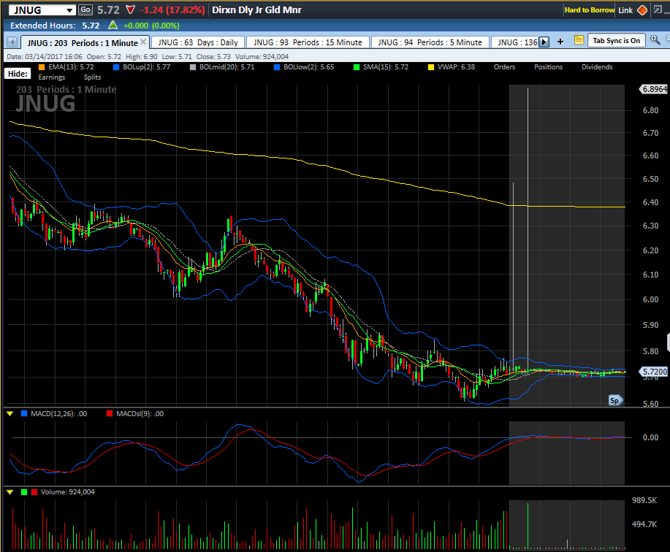Add a new chart tab with plus icon

pyautogui.click(x=560, y=42)
